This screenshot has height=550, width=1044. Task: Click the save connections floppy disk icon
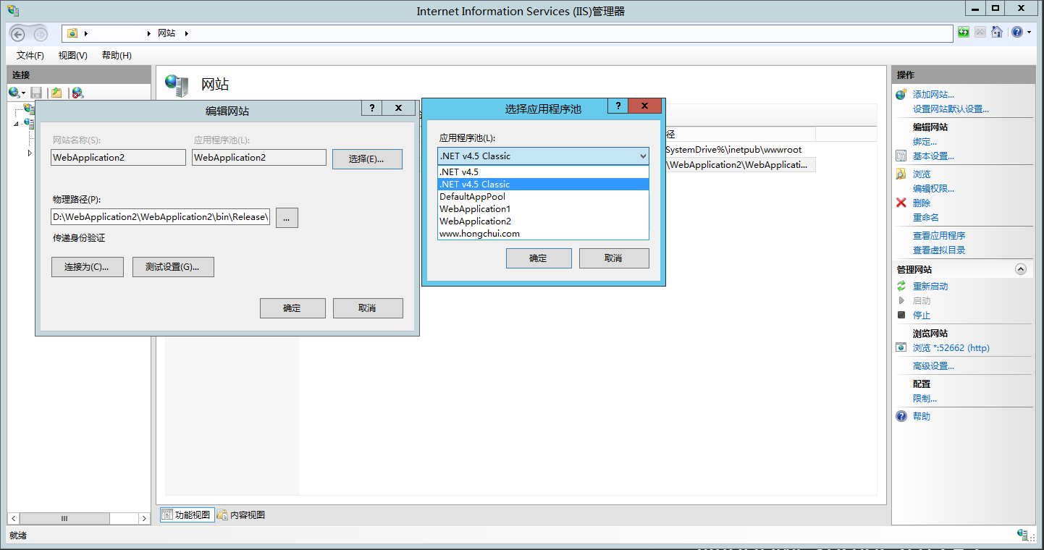(x=36, y=93)
